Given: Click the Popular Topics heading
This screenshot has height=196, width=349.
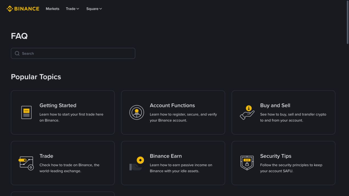Looking at the screenshot, I should tap(36, 77).
